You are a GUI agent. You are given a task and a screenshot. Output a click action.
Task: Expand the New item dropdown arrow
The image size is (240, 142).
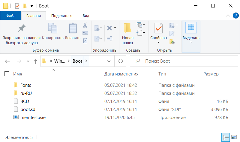[x=144, y=25]
